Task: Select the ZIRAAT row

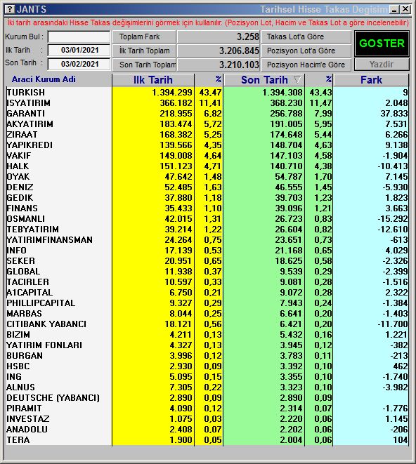Action: pos(207,135)
